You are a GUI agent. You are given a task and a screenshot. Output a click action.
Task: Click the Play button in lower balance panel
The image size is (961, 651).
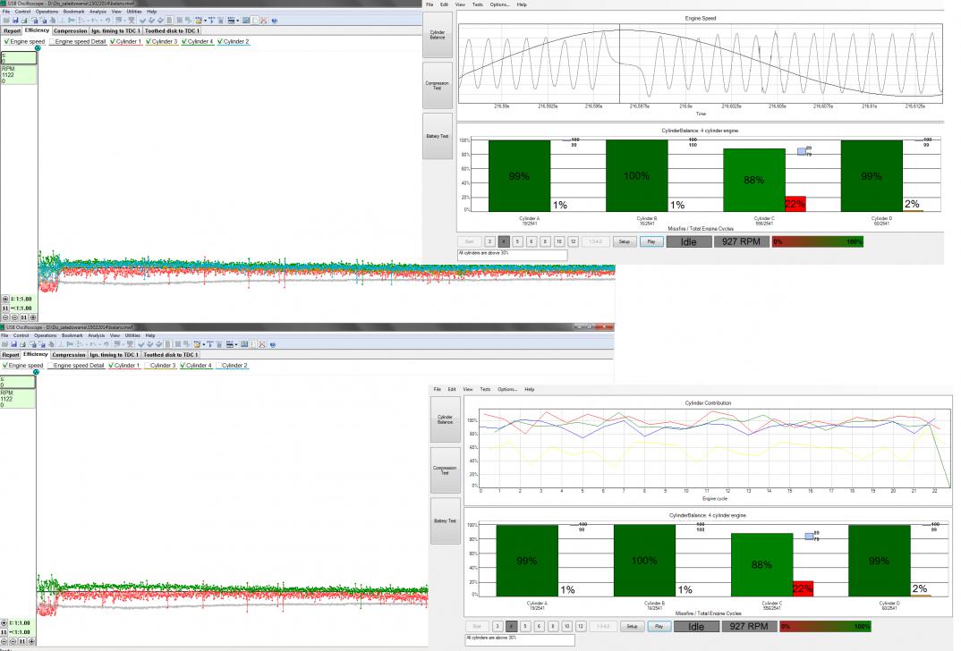659,627
